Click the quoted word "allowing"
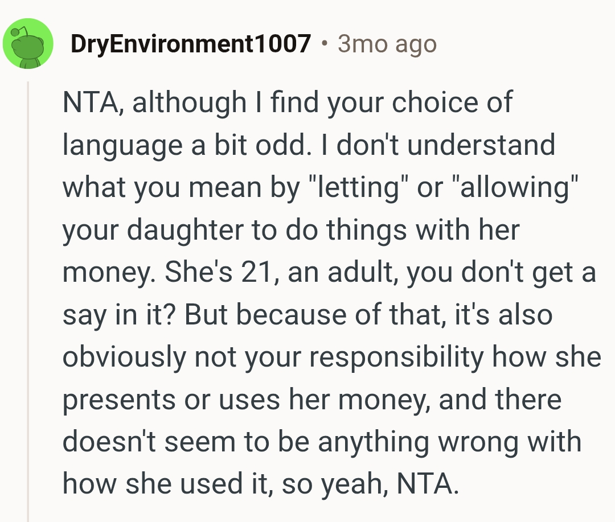The width and height of the screenshot is (615, 522). pos(513,187)
